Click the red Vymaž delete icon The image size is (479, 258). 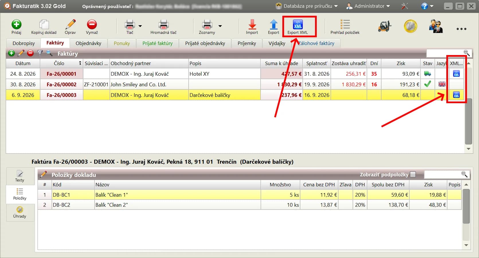point(92,25)
